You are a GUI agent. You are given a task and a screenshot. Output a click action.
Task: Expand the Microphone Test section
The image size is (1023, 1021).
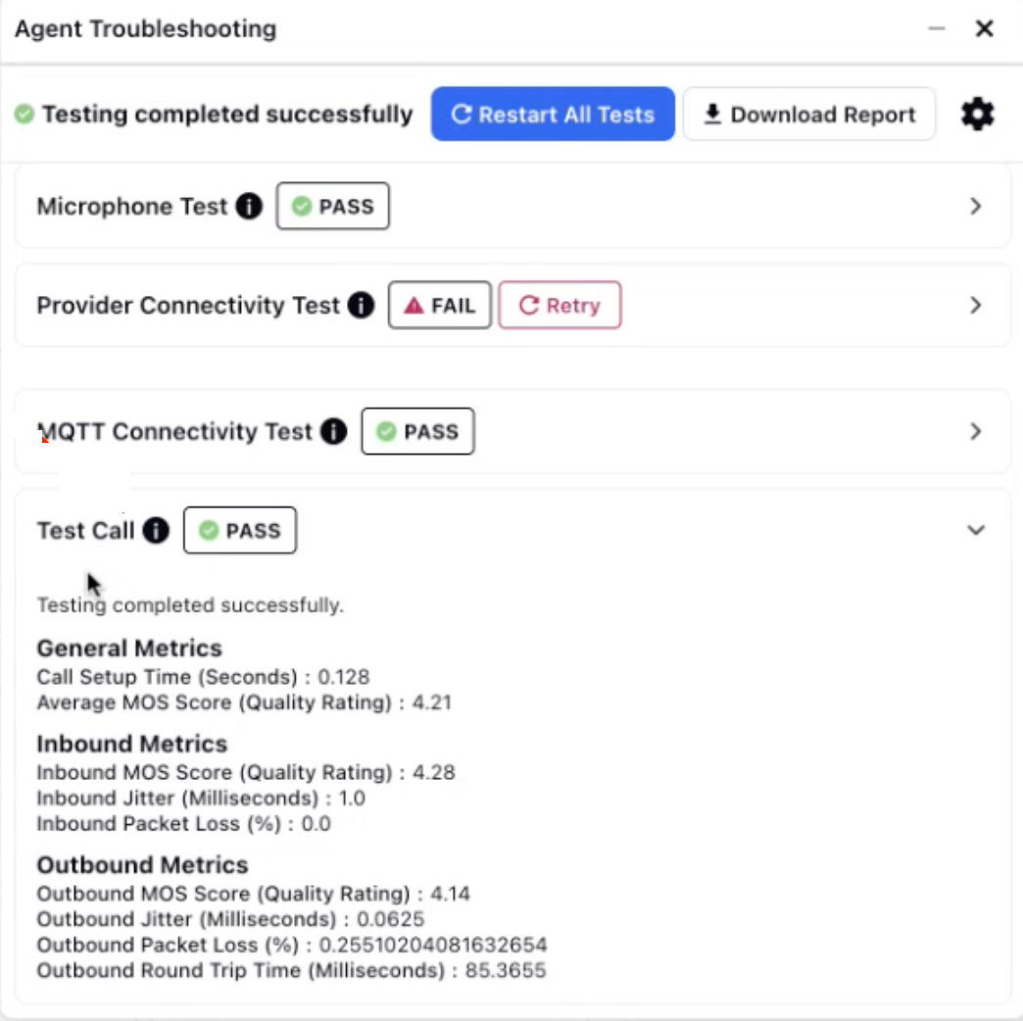pyautogui.click(x=975, y=206)
